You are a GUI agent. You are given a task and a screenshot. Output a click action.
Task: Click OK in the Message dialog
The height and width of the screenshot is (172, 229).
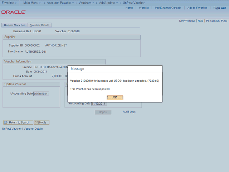click(115, 97)
